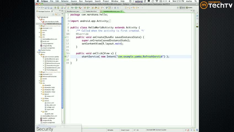Select strings.xml under values

50,107
